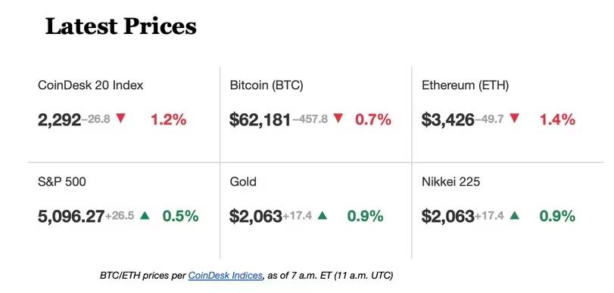Open the CoinDesk Indices link
Screen dimensions: 614x293
pyautogui.click(x=225, y=276)
